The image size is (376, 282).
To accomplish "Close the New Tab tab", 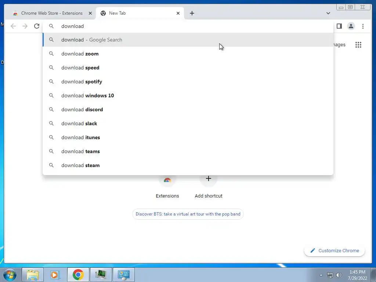I will (178, 13).
